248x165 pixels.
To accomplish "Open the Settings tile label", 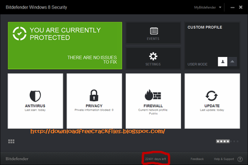I will (x=153, y=64).
